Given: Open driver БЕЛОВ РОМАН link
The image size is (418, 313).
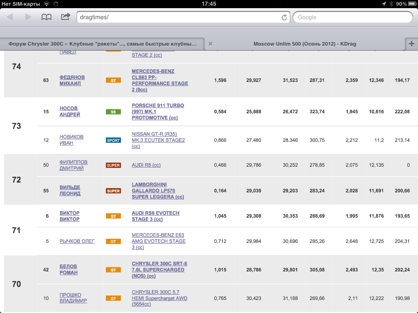Looking at the screenshot, I should 69,269.
